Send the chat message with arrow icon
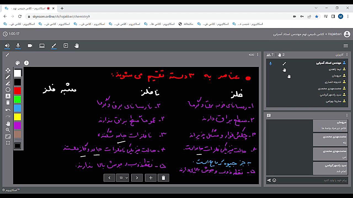Screen dimensions: 353x198 (x=269, y=180)
